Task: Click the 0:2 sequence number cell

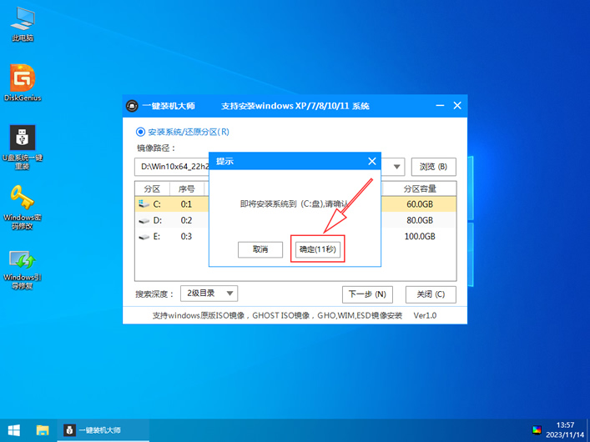Action: point(186,220)
